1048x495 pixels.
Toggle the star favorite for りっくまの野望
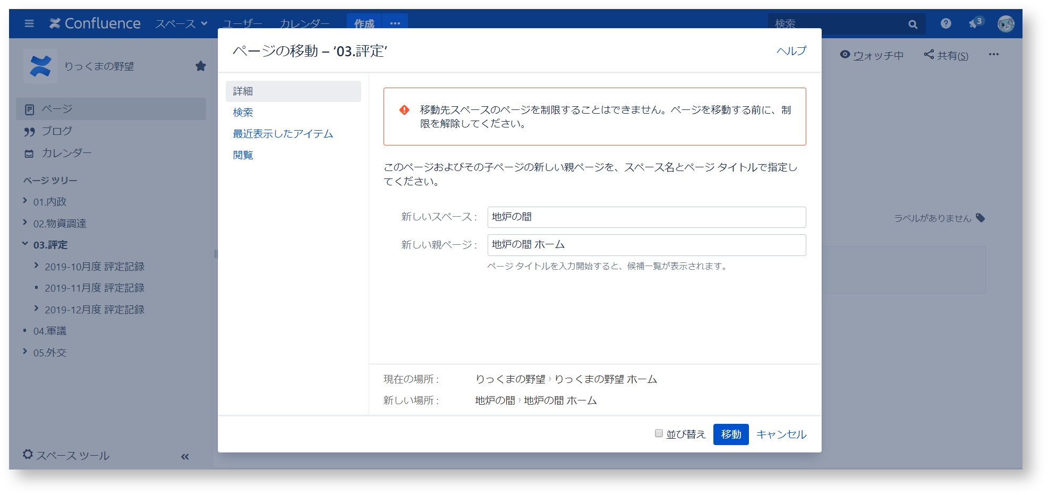pos(201,66)
